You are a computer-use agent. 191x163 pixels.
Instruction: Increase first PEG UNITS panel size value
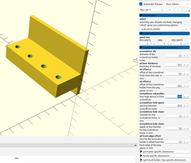pos(151,44)
